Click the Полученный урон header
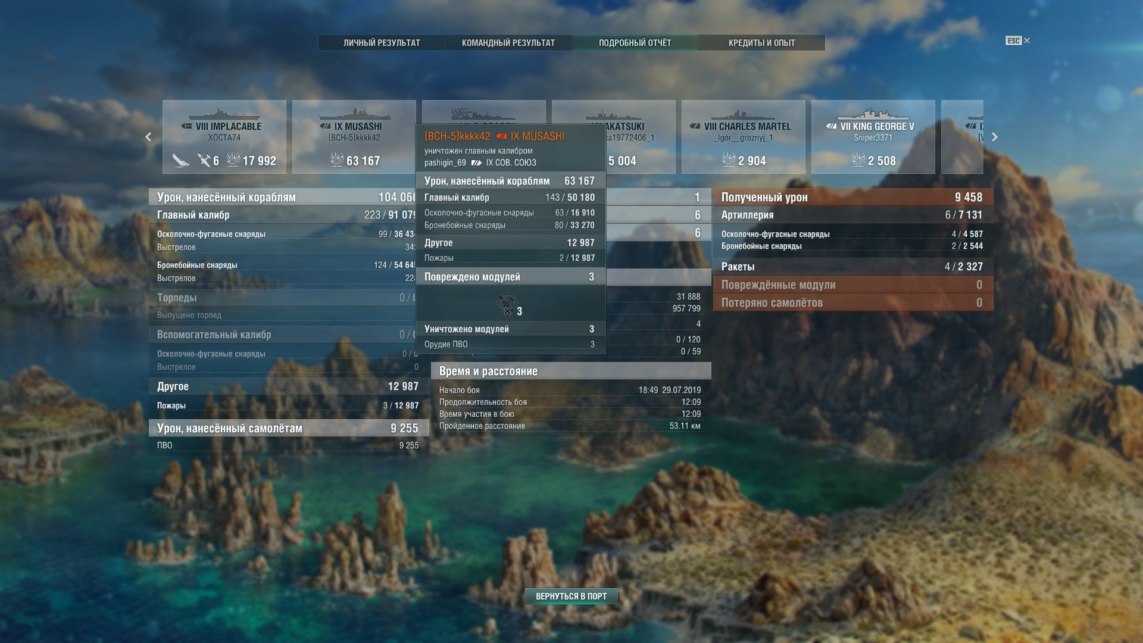 coord(852,197)
